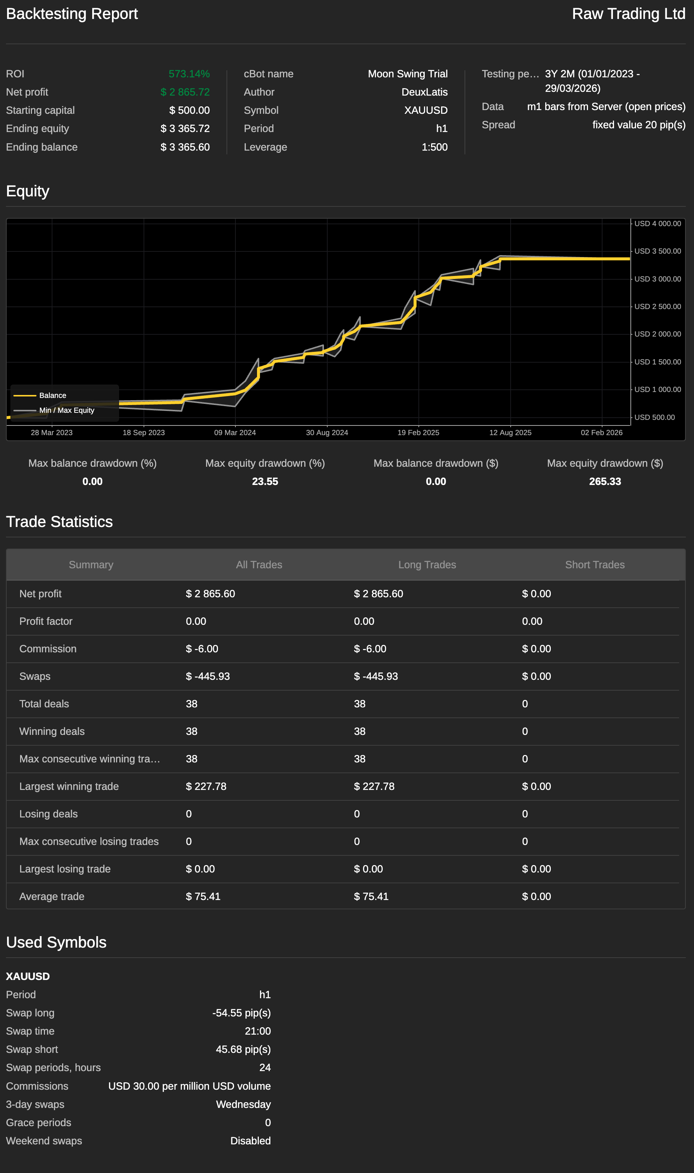Click the Summary column header
The width and height of the screenshot is (694, 1173).
pyautogui.click(x=91, y=565)
